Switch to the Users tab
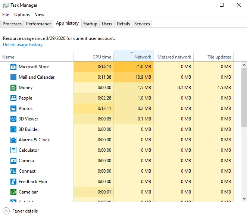 [x=107, y=24]
